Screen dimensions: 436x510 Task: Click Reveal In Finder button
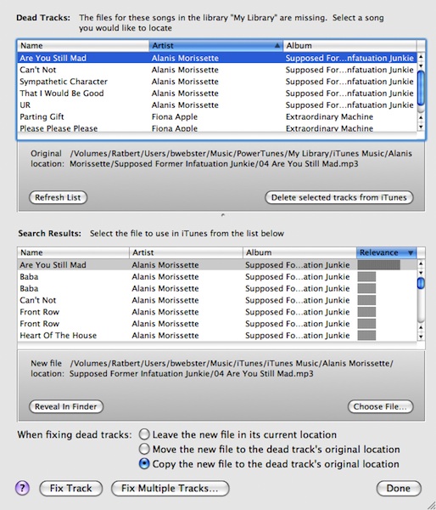point(66,406)
